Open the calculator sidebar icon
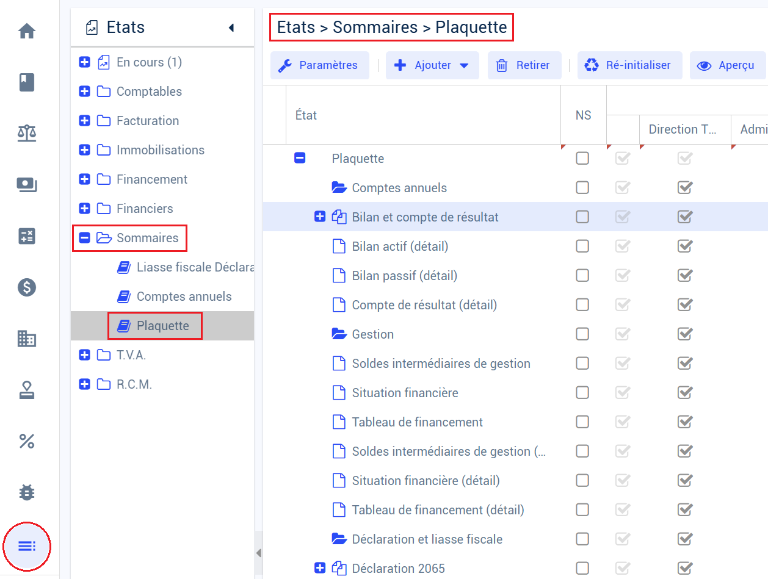 coord(27,236)
